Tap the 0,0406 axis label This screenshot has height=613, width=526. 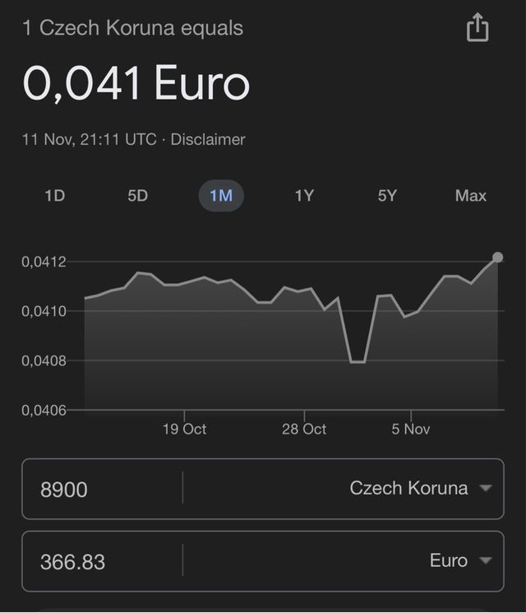(x=44, y=410)
